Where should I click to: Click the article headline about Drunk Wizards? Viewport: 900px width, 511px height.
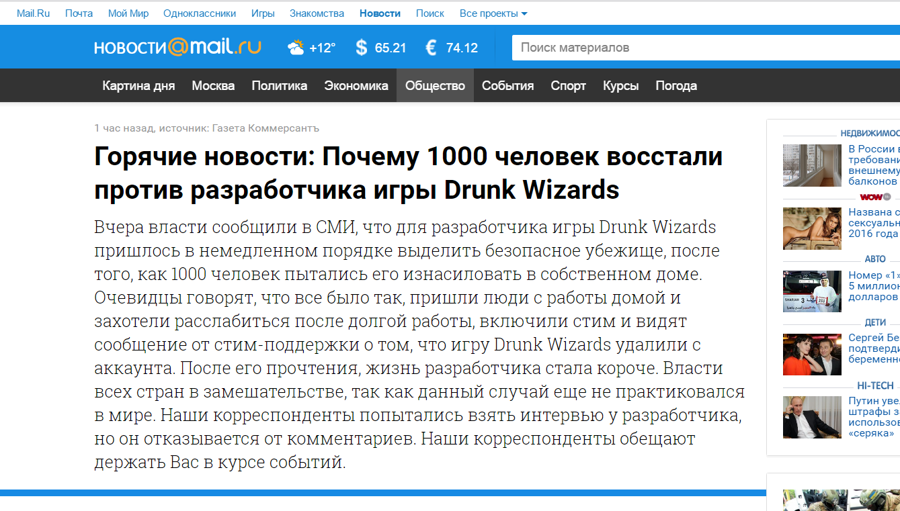pos(409,173)
